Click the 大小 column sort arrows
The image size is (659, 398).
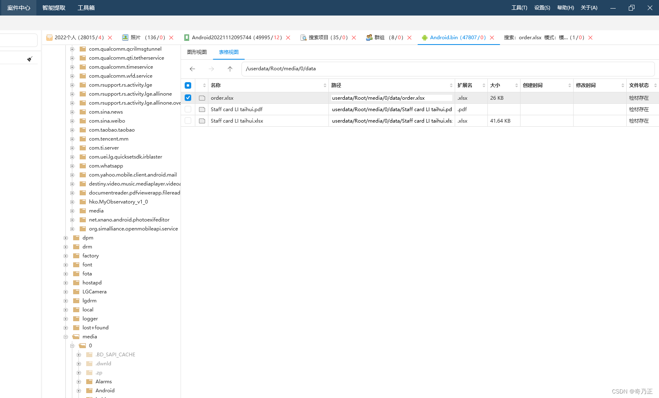(516, 85)
